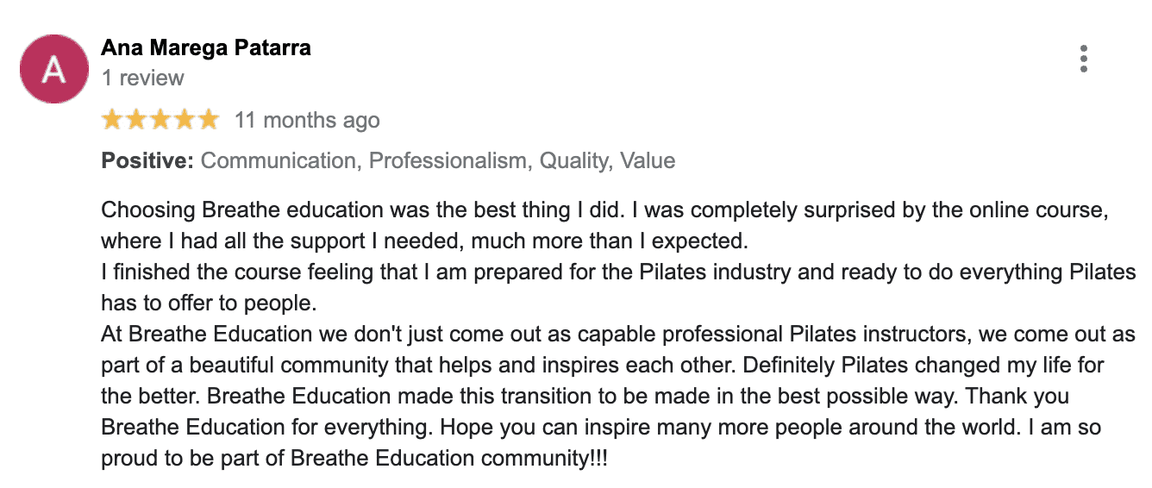
Task: Click the '1 review' count text
Action: click(143, 78)
